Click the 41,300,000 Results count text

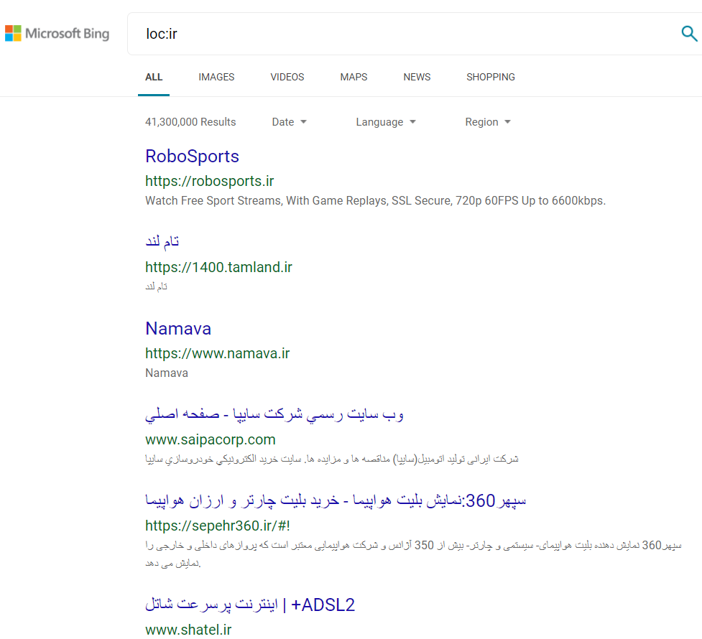point(190,122)
